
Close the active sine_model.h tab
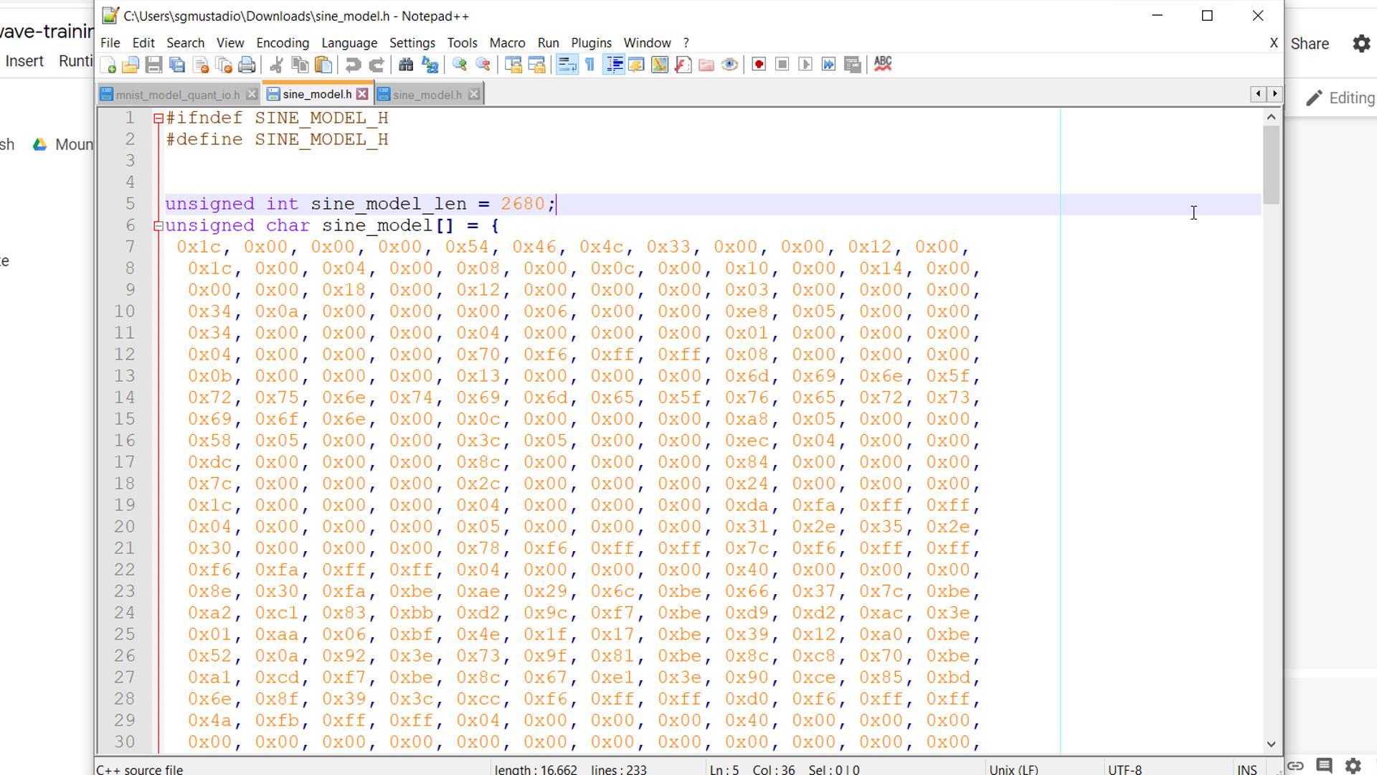pyautogui.click(x=362, y=94)
